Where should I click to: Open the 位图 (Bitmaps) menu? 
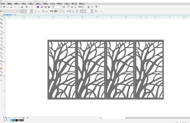point(45,4)
